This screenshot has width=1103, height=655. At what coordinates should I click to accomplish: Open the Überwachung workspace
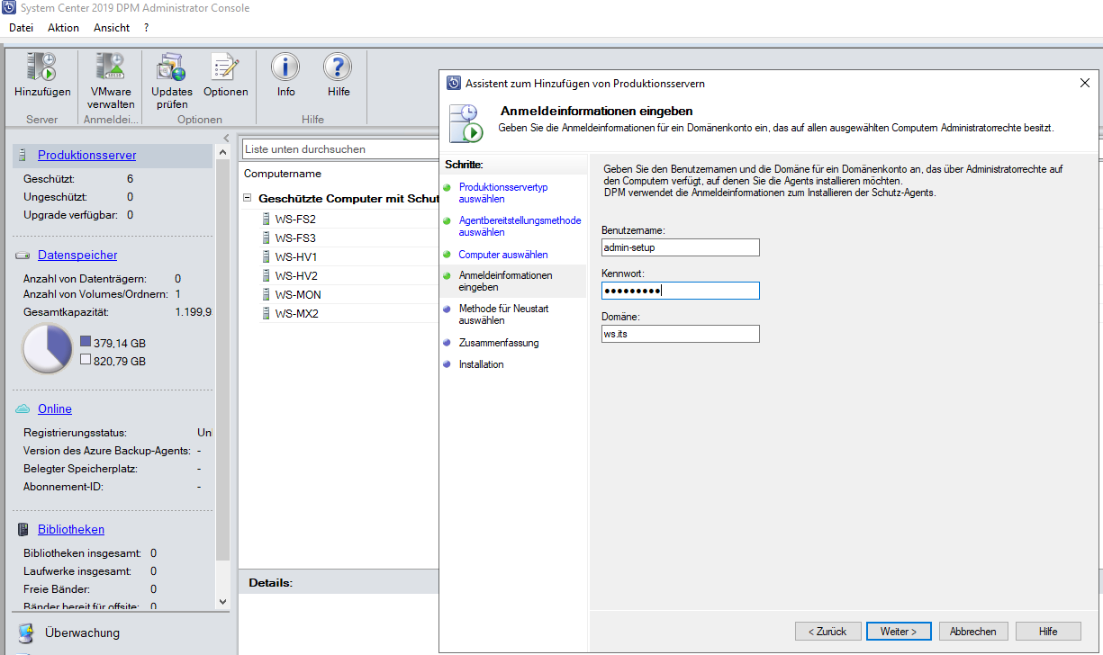(x=82, y=633)
